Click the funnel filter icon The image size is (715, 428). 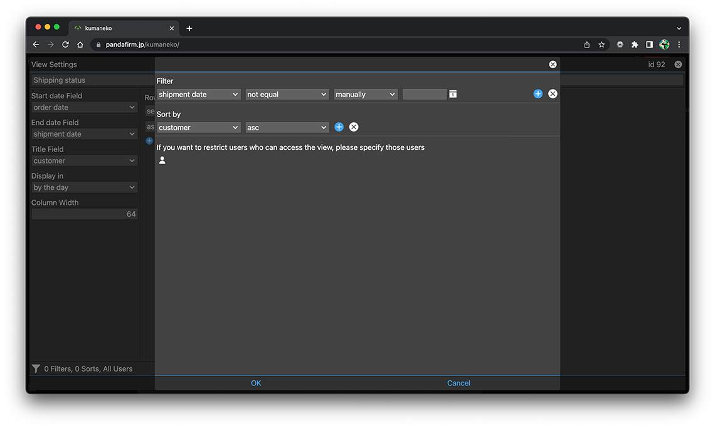36,369
